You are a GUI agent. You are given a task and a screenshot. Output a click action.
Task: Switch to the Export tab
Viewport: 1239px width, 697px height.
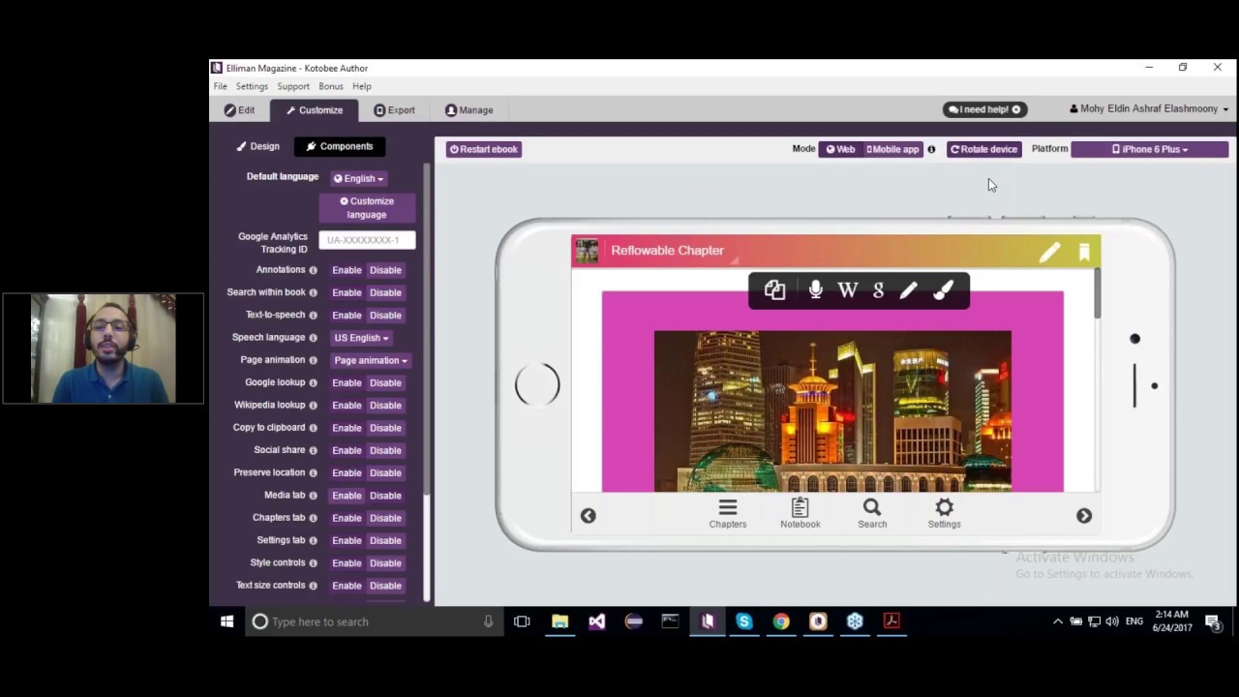[x=394, y=110]
